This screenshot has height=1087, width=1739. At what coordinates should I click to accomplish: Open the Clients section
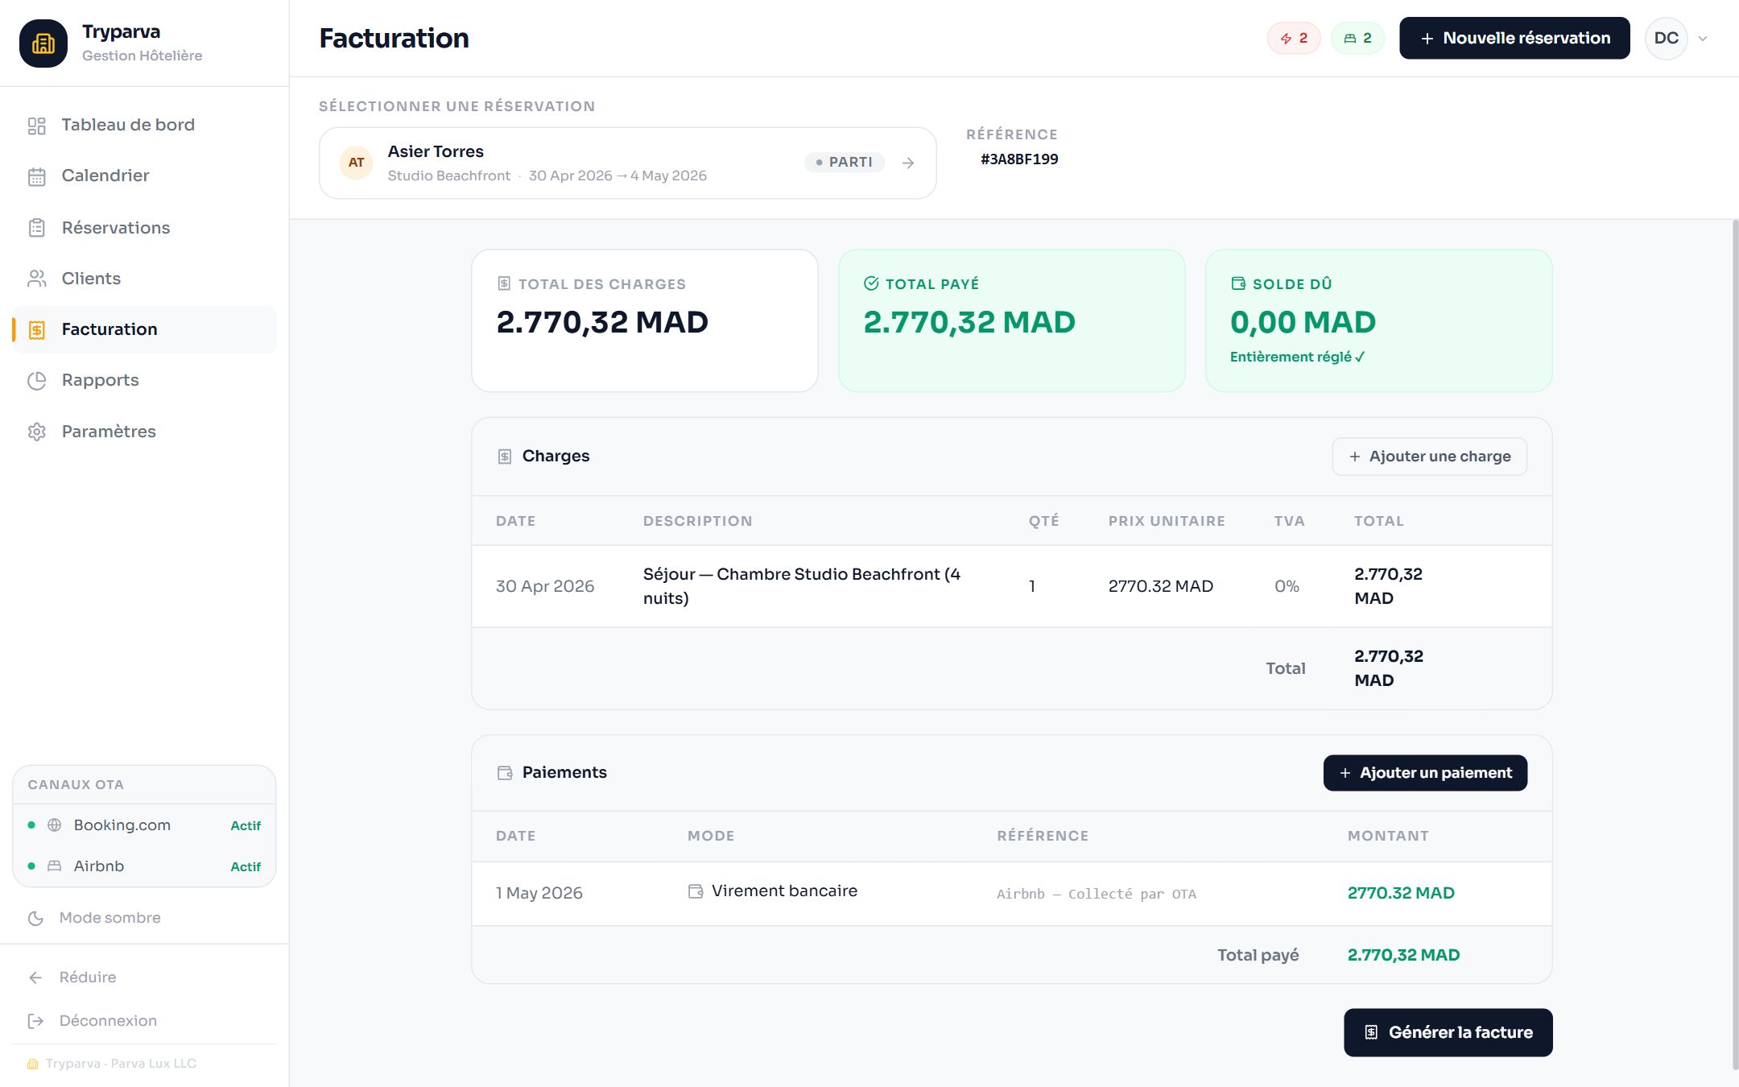click(x=144, y=279)
